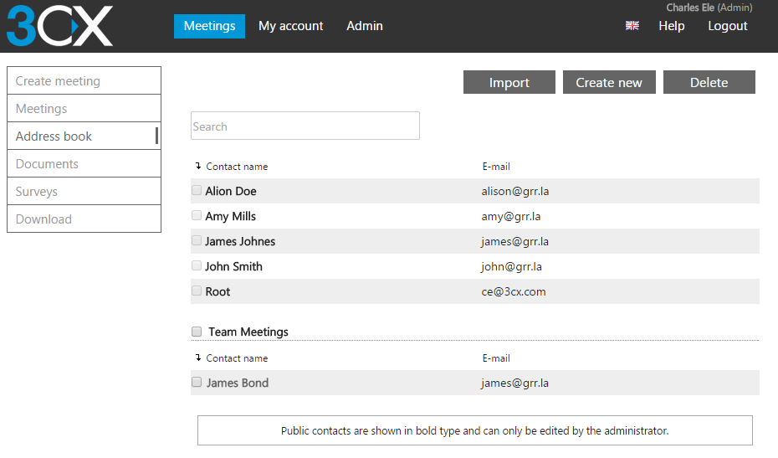Switch to the Admin tab
Viewport: 778px width, 458px height.
tap(365, 26)
